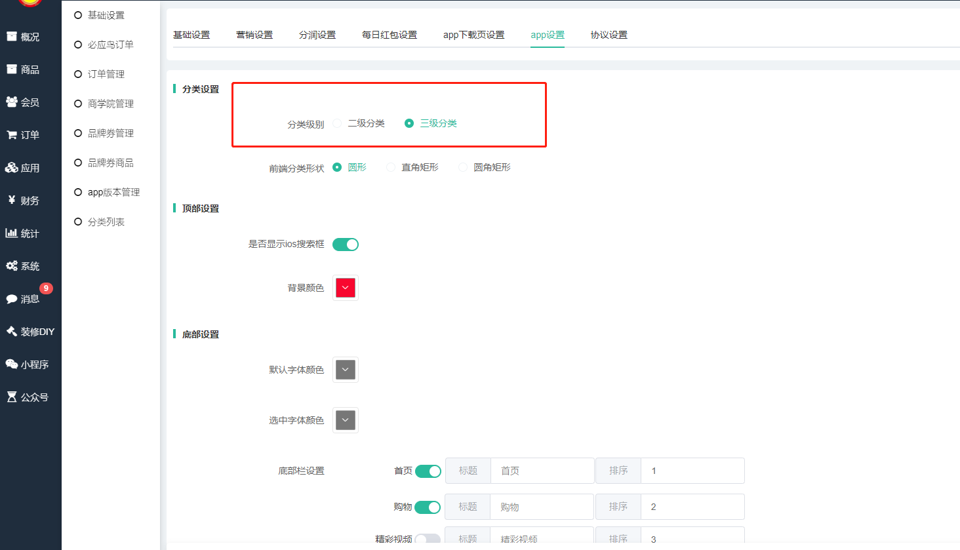Image resolution: width=960 pixels, height=550 pixels.
Task: Open the app版本管理 submenu link
Action: coord(113,192)
